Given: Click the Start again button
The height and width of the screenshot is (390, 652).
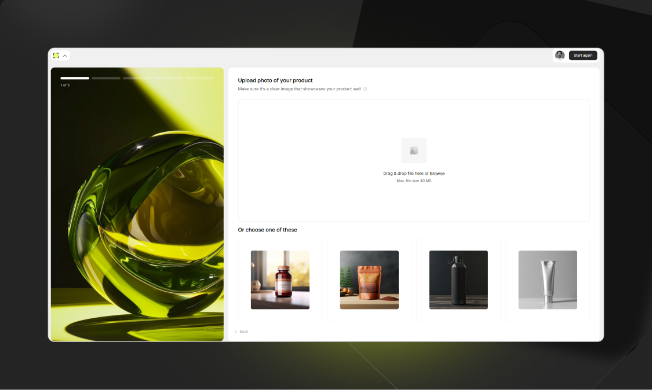Looking at the screenshot, I should coord(582,55).
